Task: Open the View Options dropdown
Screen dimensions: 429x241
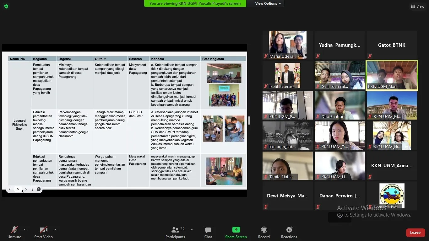Action: point(268,3)
